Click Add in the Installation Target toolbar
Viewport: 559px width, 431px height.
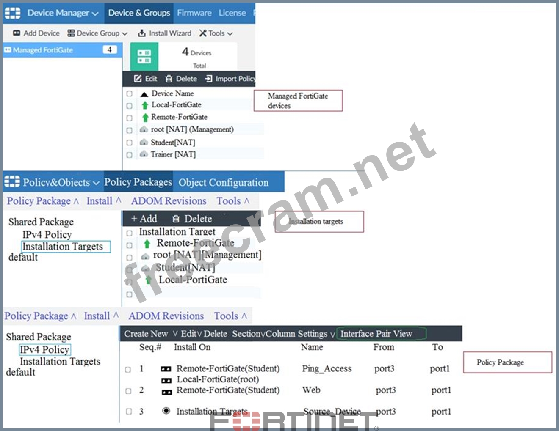(144, 219)
